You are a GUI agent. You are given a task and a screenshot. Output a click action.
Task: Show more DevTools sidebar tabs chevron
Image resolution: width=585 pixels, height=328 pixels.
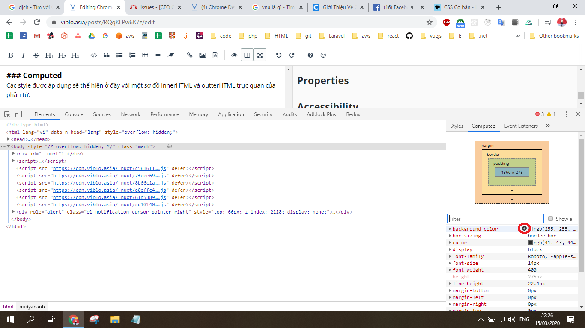click(548, 126)
